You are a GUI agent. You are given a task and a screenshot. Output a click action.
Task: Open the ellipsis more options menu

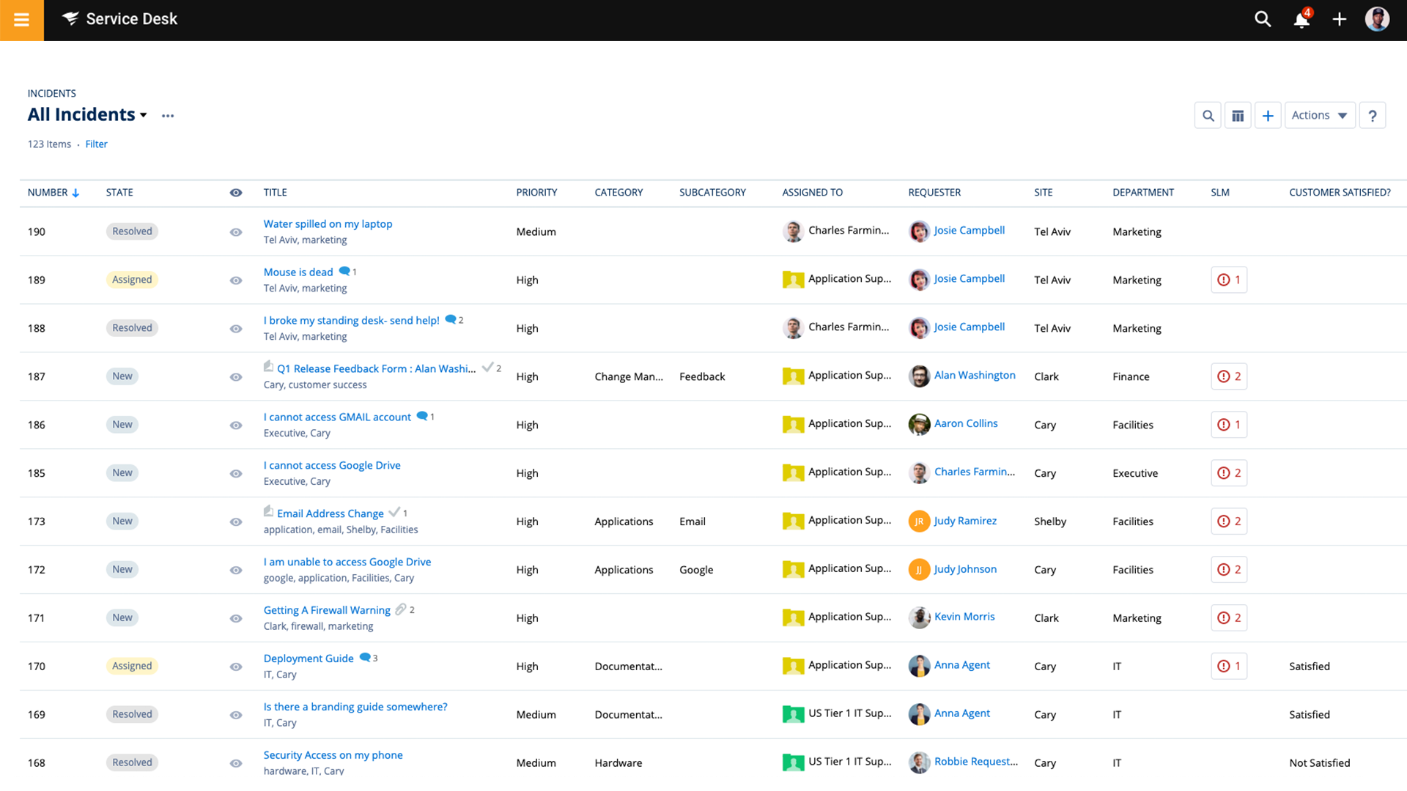(168, 116)
